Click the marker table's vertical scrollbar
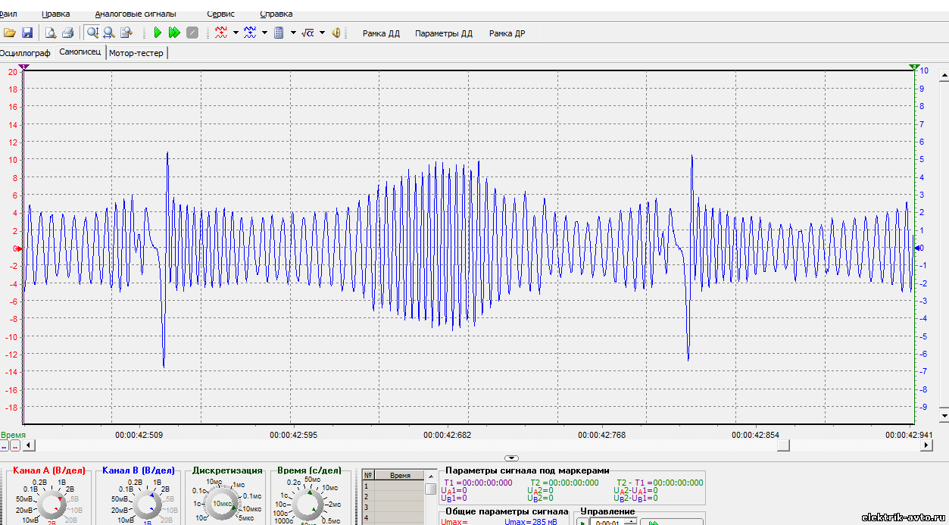Image resolution: width=949 pixels, height=525 pixels. tap(430, 498)
